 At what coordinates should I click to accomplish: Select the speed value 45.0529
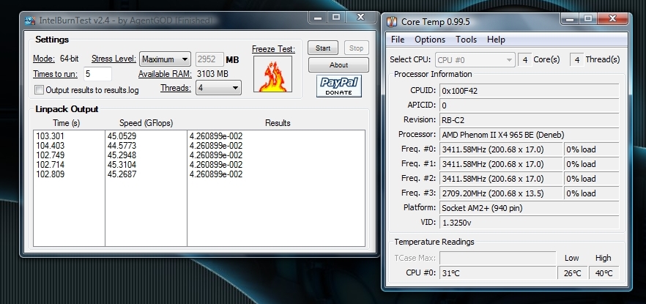point(122,136)
